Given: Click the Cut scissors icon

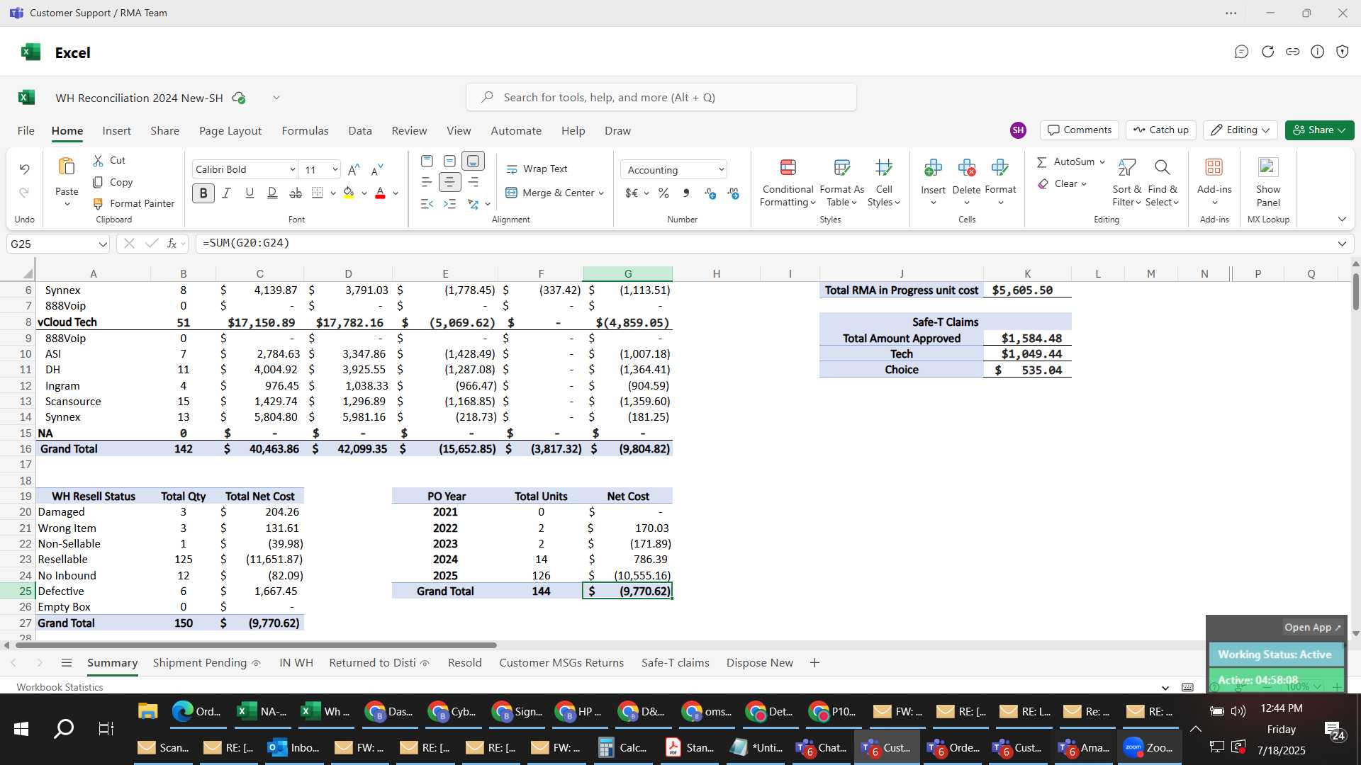Looking at the screenshot, I should tap(98, 161).
